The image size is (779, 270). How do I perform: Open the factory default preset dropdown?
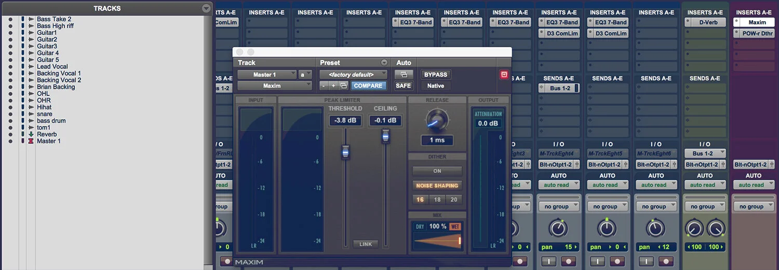(353, 75)
